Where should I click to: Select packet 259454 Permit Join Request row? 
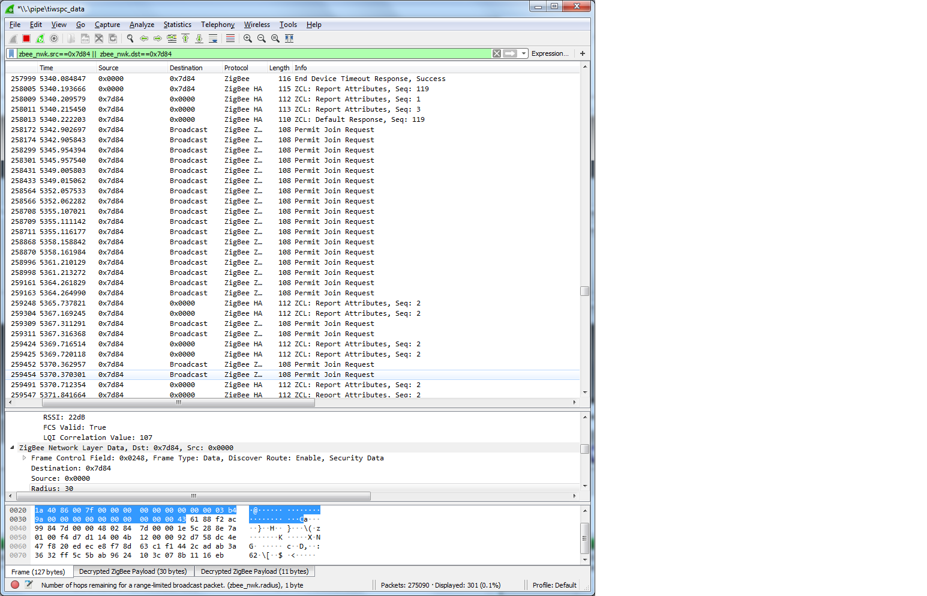pos(293,375)
